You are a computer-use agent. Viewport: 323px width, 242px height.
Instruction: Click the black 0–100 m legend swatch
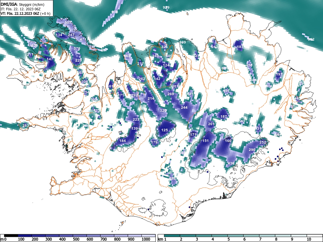[x=11, y=236]
